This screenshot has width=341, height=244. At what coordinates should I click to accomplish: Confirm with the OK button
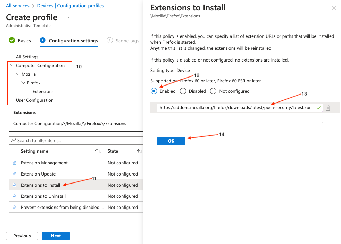point(171,141)
